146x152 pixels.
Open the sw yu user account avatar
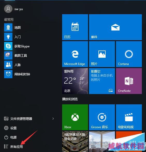8,9
